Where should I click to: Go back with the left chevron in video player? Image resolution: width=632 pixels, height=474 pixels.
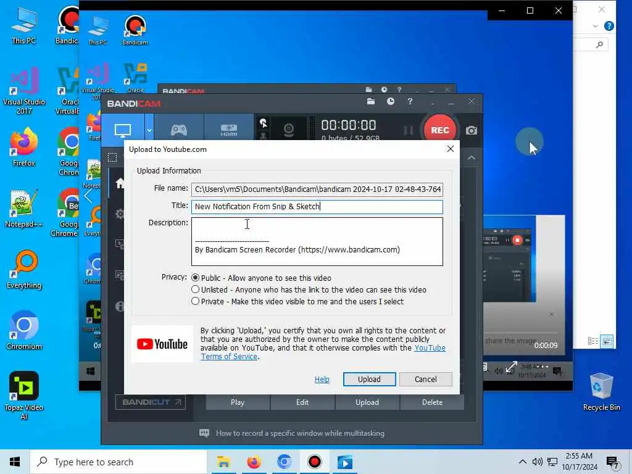pyautogui.click(x=88, y=196)
